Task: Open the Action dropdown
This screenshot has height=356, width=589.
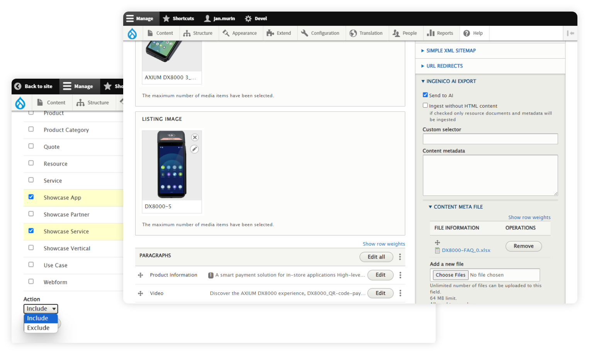Action: (x=41, y=309)
